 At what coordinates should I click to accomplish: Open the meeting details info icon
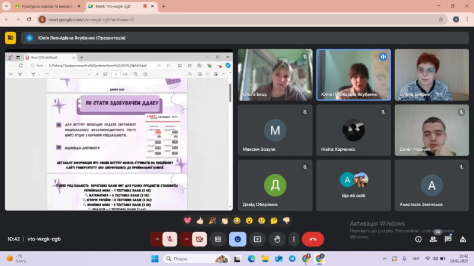pyautogui.click(x=418, y=239)
